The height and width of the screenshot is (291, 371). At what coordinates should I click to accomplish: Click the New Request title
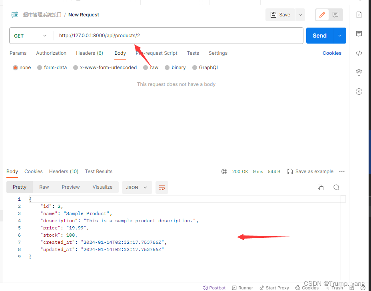pyautogui.click(x=84, y=15)
